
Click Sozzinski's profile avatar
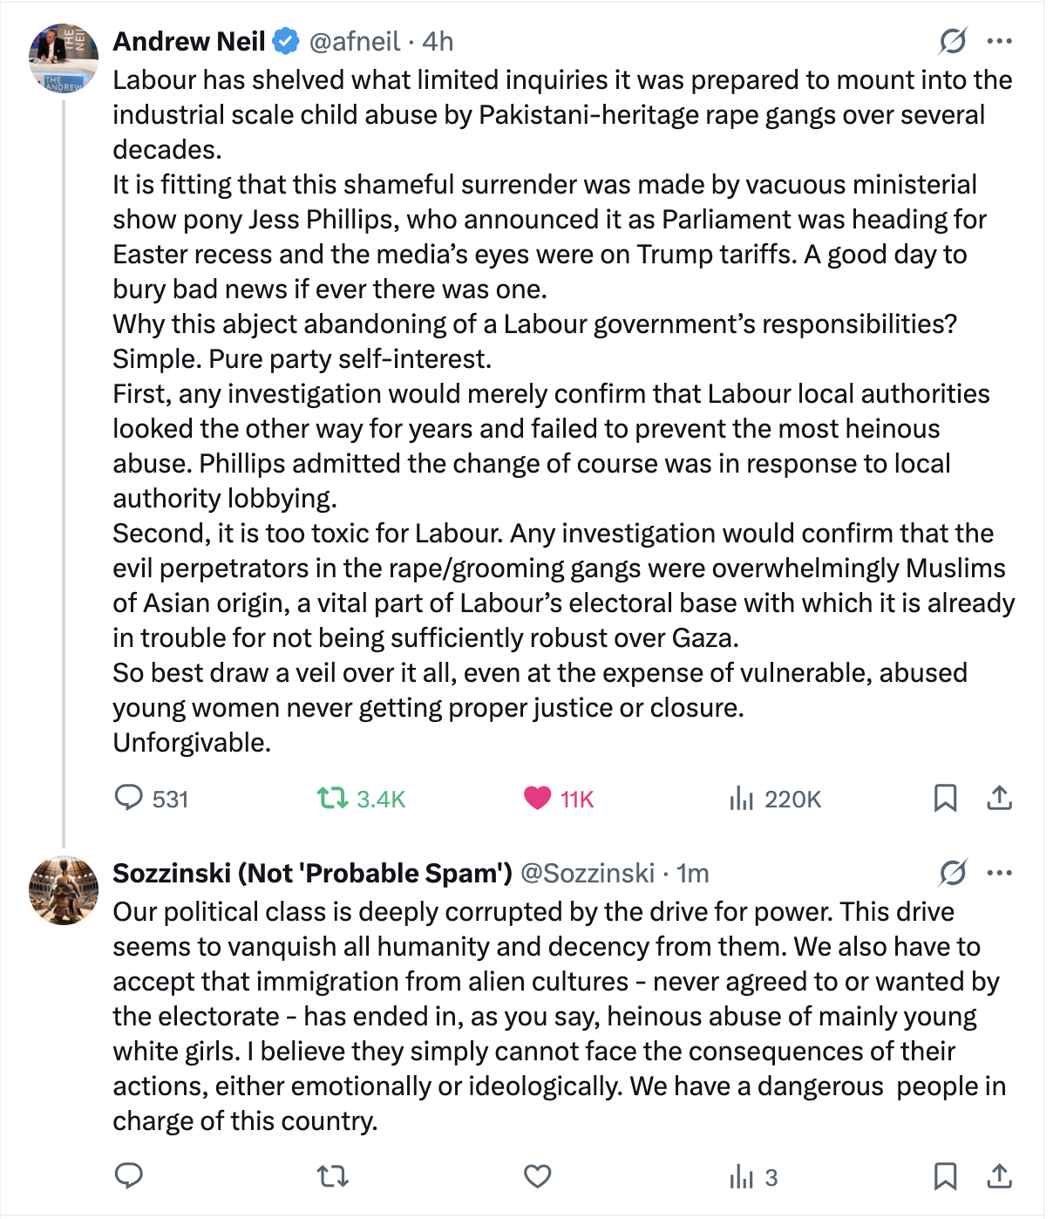coord(64,890)
